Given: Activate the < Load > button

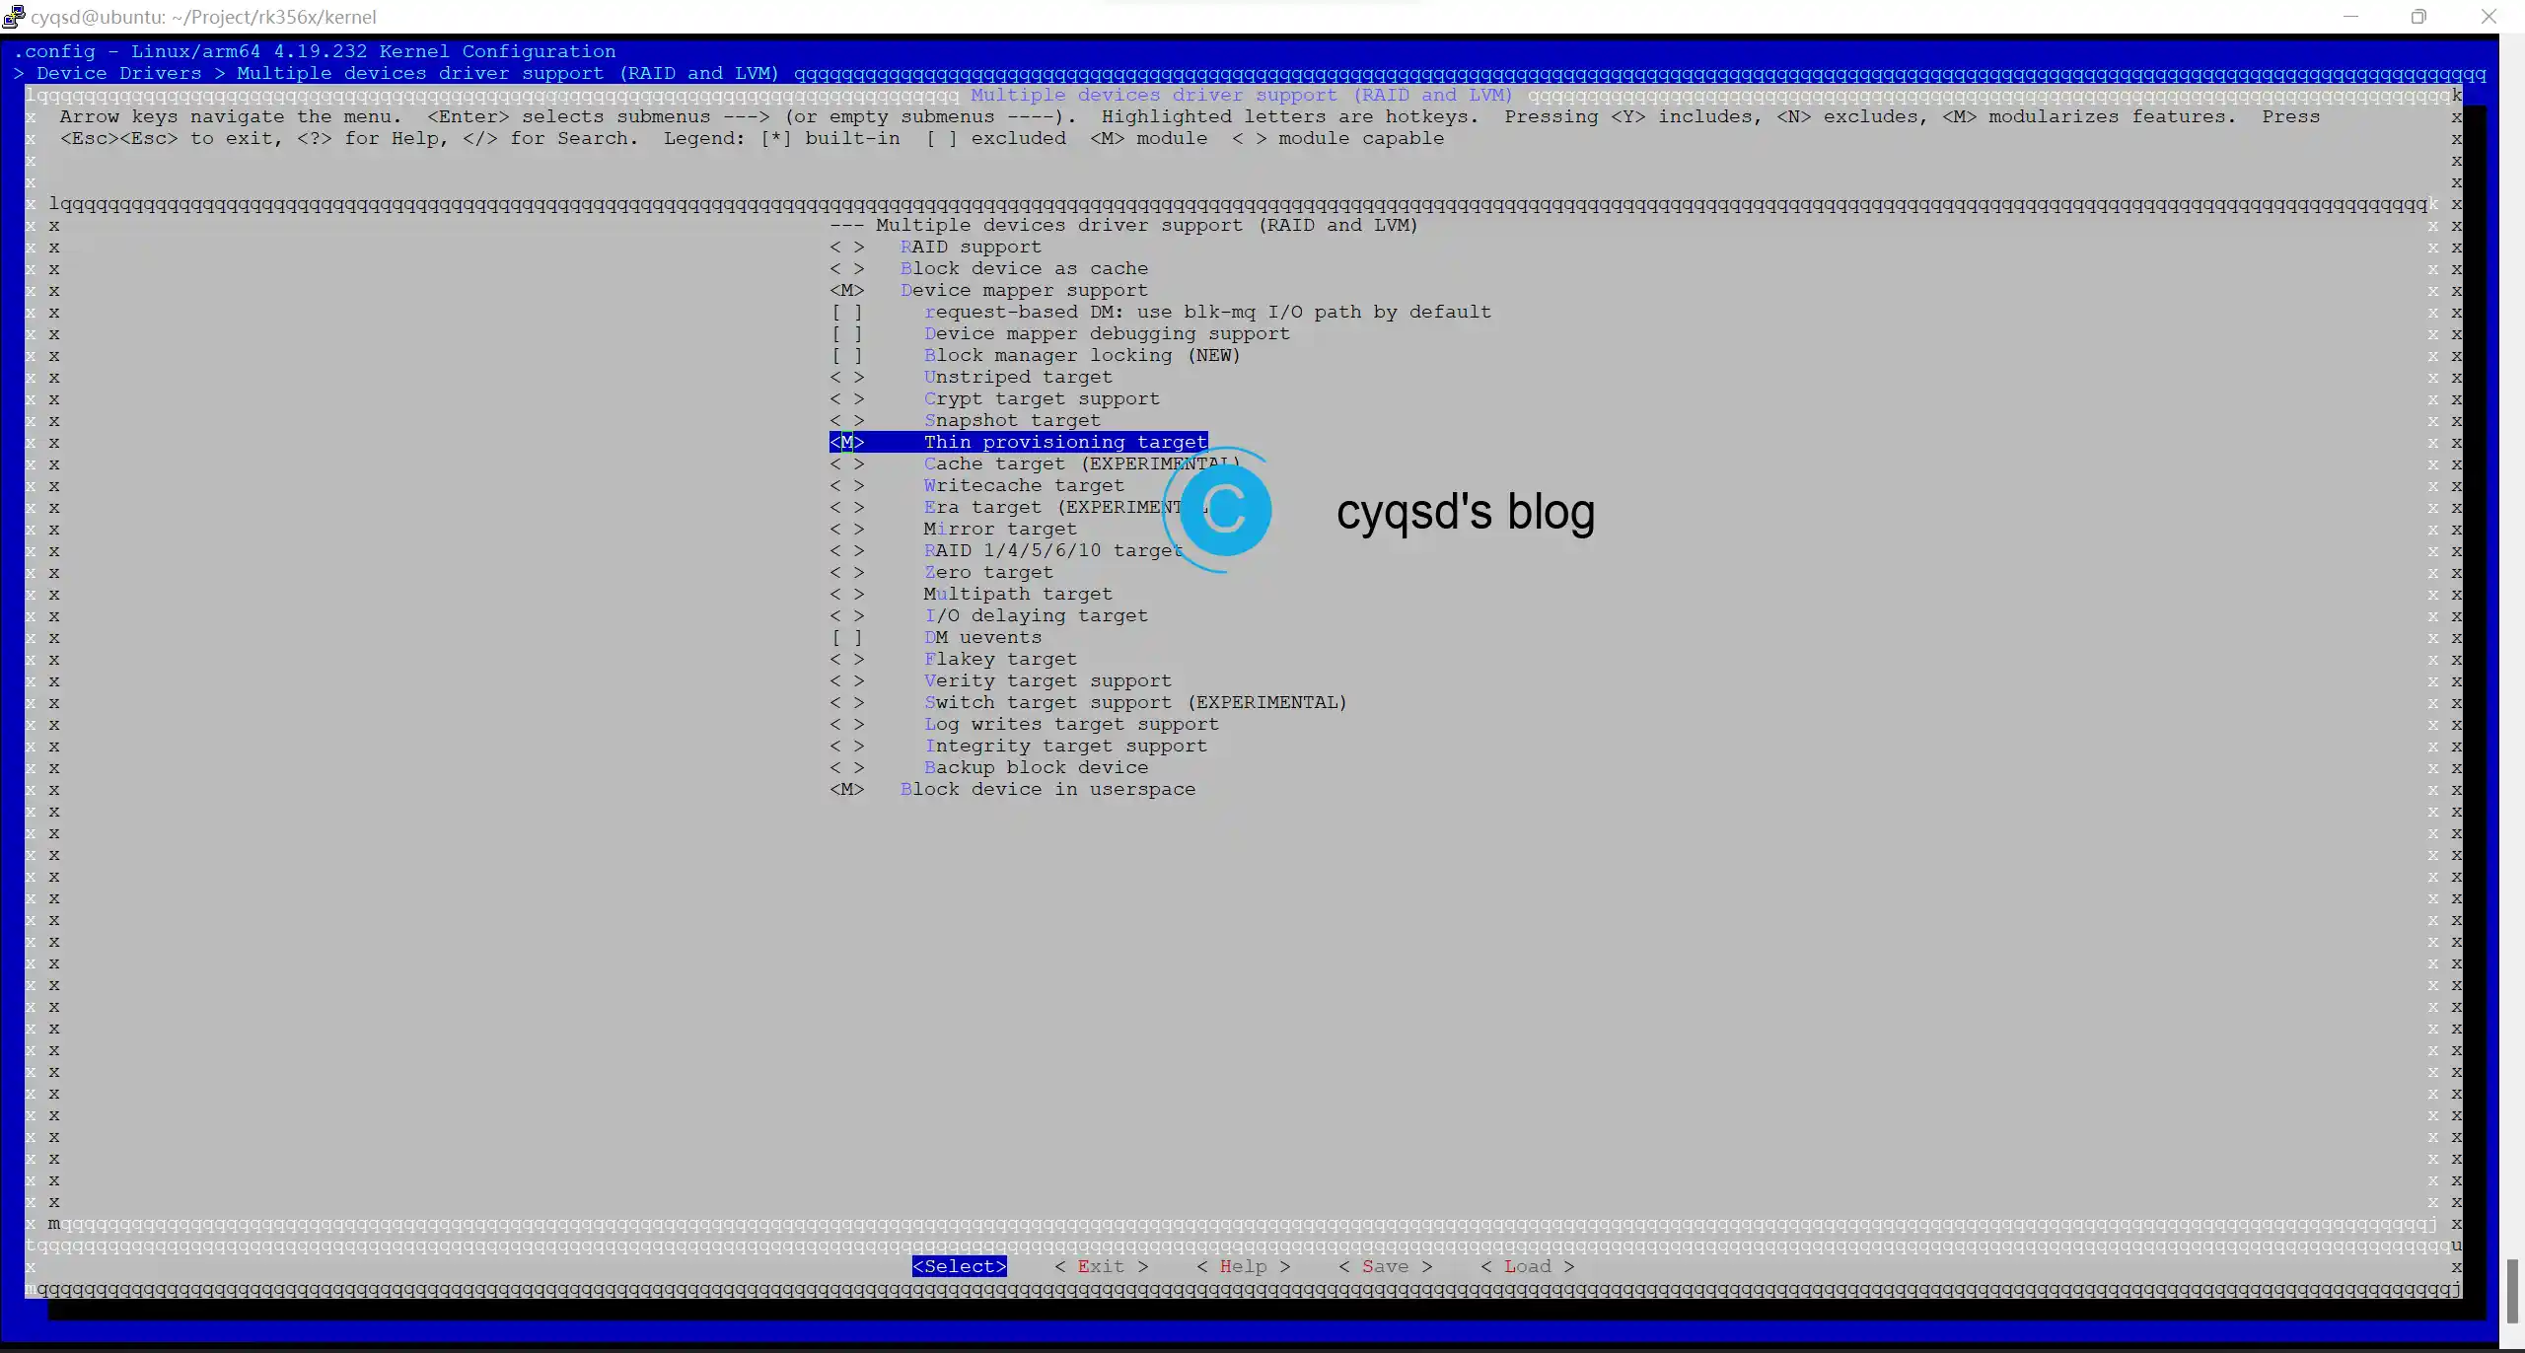Looking at the screenshot, I should click(x=1528, y=1266).
